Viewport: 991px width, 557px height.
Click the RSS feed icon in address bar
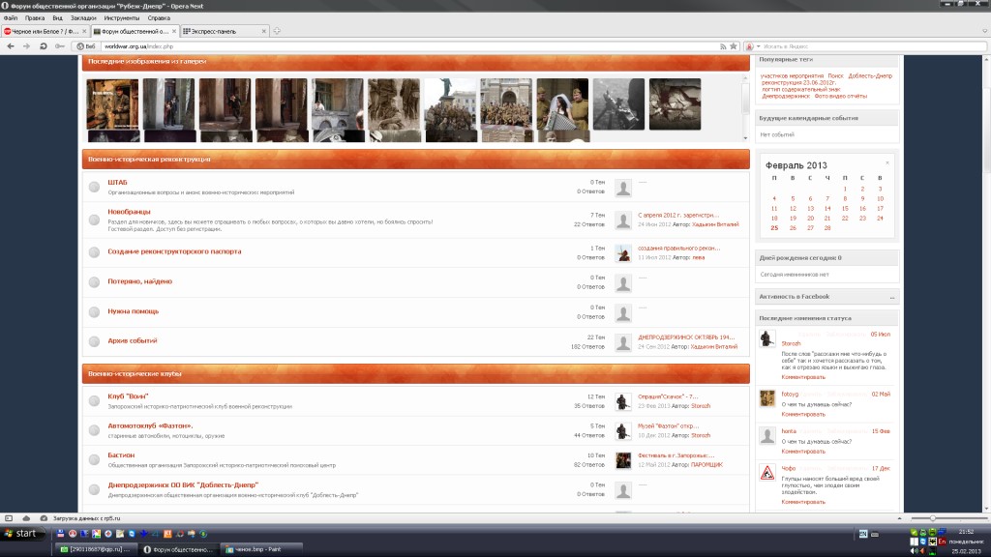(723, 45)
